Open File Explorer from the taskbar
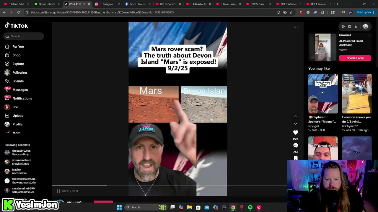Image resolution: width=378 pixels, height=212 pixels. 190,207
